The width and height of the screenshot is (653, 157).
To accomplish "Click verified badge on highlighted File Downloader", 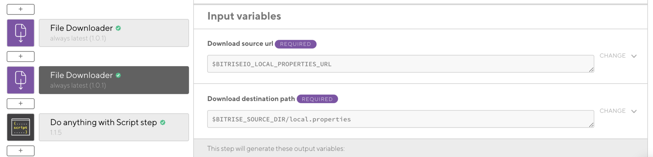I will 118,75.
